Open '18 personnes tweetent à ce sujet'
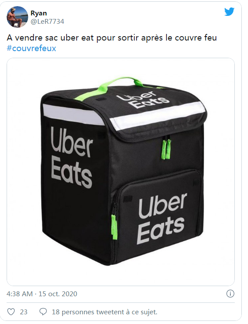 [x=104, y=312]
